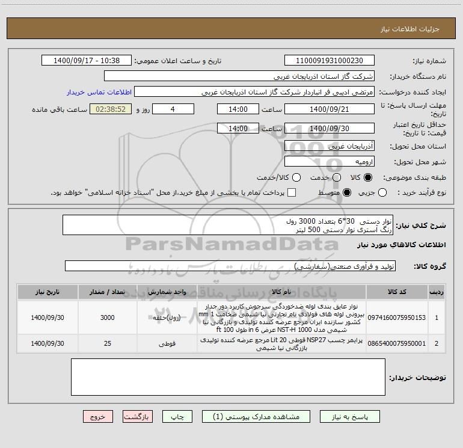Click the empty توضیحات خریدار text area
Viewport: 463px width, 448px height.
pyautogui.click(x=228, y=377)
